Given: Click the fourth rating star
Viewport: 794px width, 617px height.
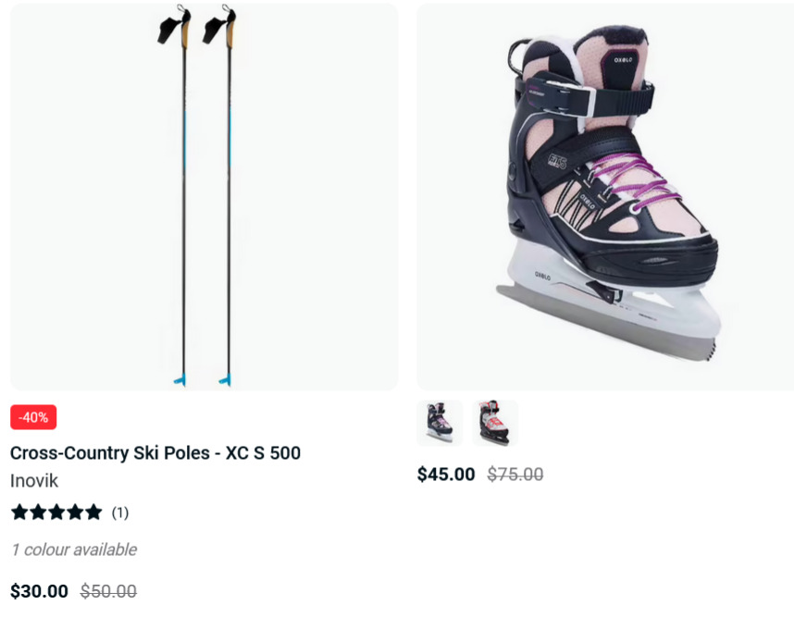Looking at the screenshot, I should coord(75,512).
